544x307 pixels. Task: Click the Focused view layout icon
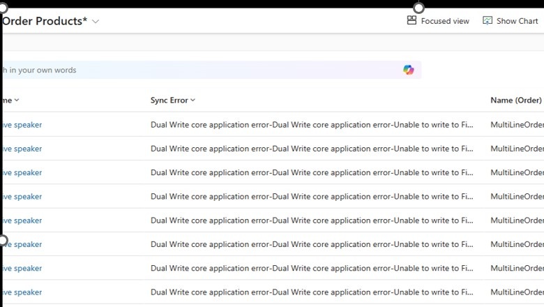click(411, 20)
